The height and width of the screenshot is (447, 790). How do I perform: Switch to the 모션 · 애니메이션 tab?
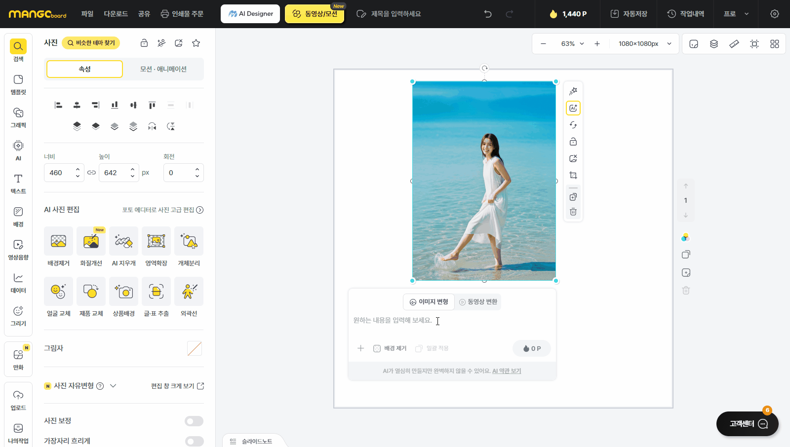click(x=163, y=69)
